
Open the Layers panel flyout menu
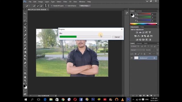click(x=158, y=43)
